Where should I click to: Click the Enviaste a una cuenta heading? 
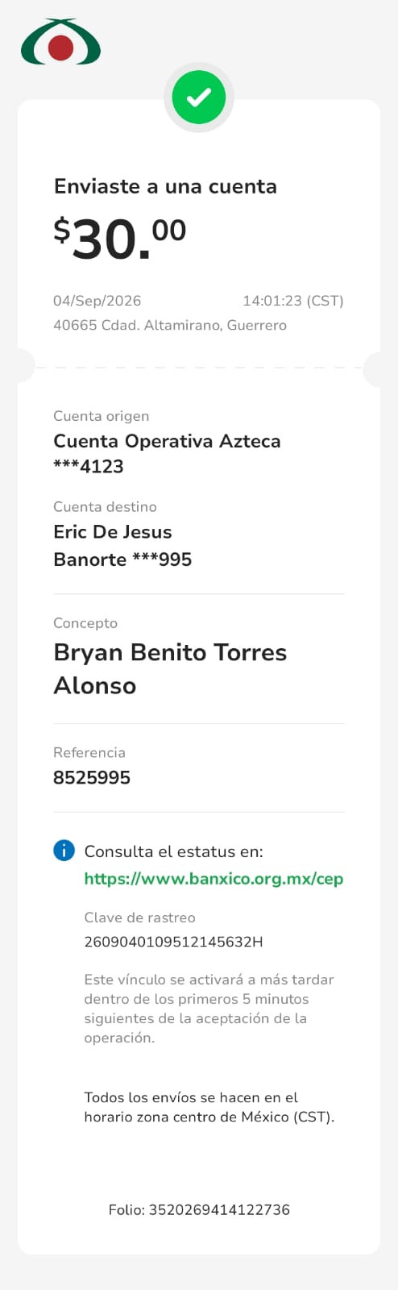(165, 186)
